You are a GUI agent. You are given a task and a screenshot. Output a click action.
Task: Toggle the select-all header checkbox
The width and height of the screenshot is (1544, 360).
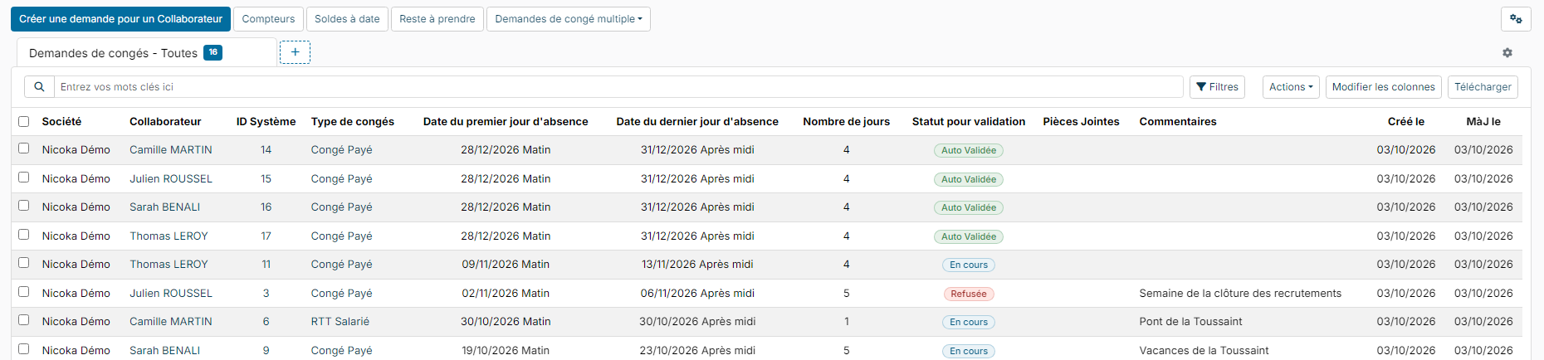pyautogui.click(x=24, y=121)
